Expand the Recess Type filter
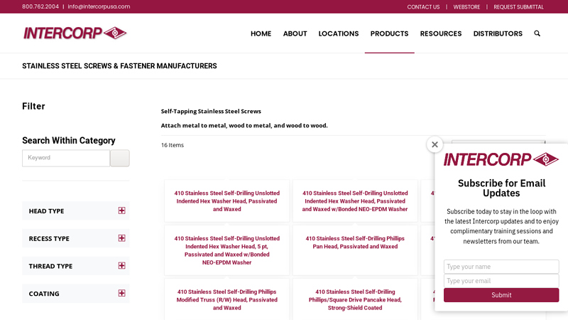Screen dimensions: 568x320 point(121,238)
